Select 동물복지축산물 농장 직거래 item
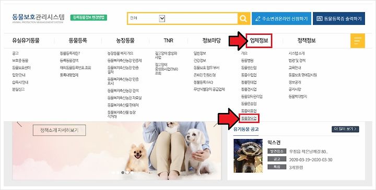The width and height of the screenshot is (376, 190). [122, 114]
